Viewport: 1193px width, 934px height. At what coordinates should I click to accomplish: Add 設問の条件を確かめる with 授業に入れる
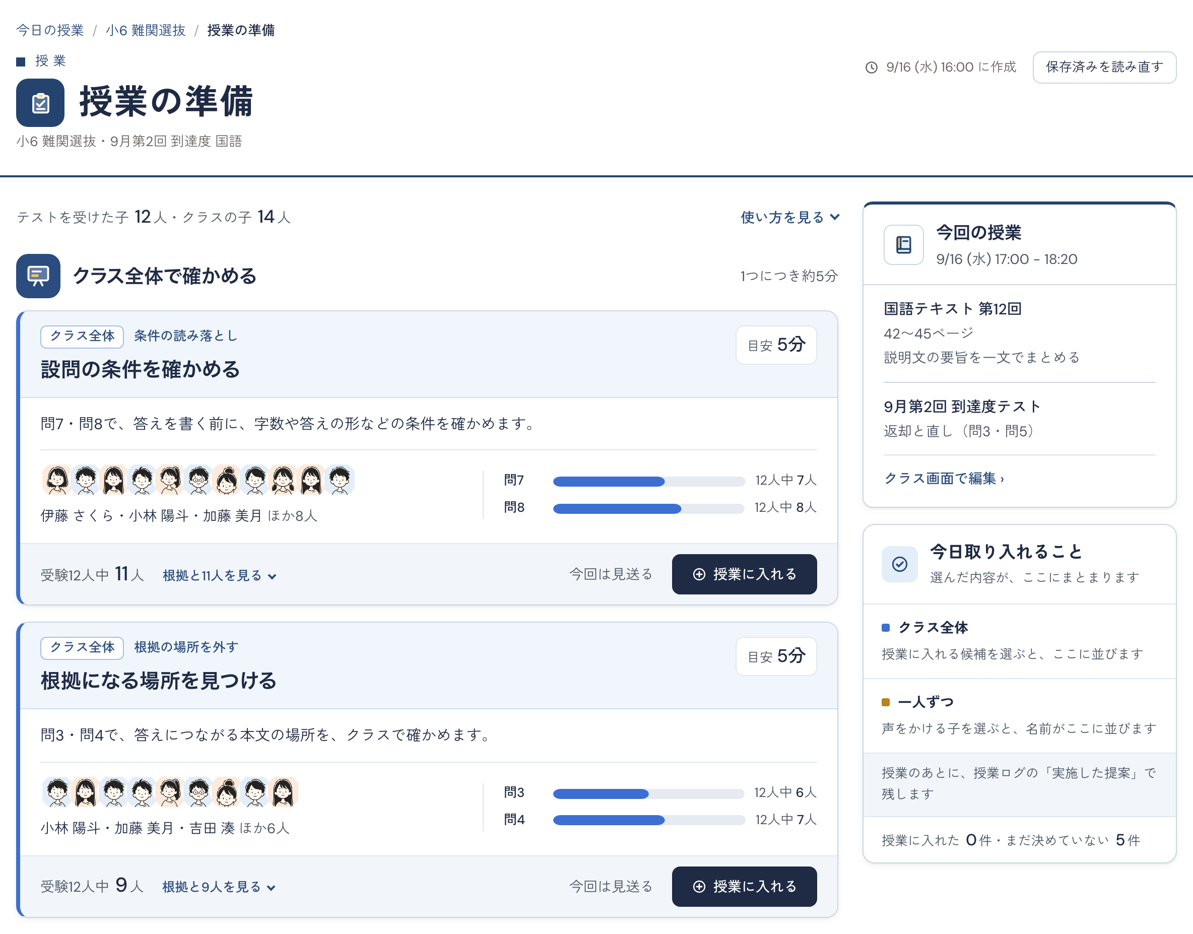(744, 574)
